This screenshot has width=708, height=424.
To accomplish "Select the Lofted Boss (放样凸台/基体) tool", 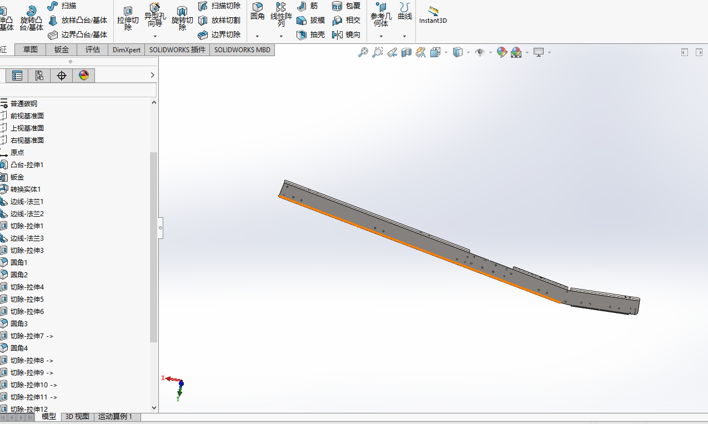I will [77, 21].
